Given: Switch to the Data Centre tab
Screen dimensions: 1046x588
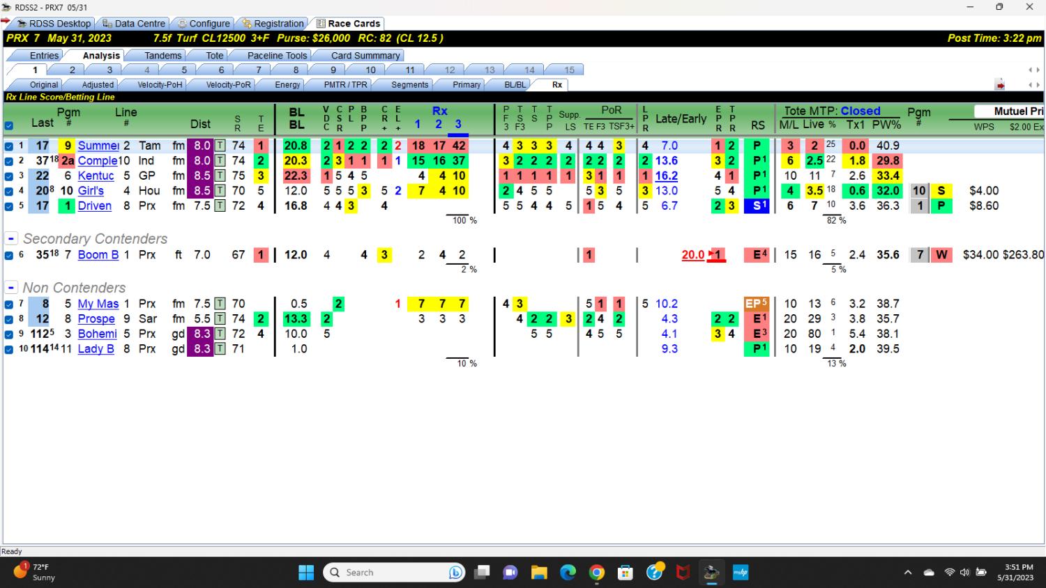Looking at the screenshot, I should 133,23.
